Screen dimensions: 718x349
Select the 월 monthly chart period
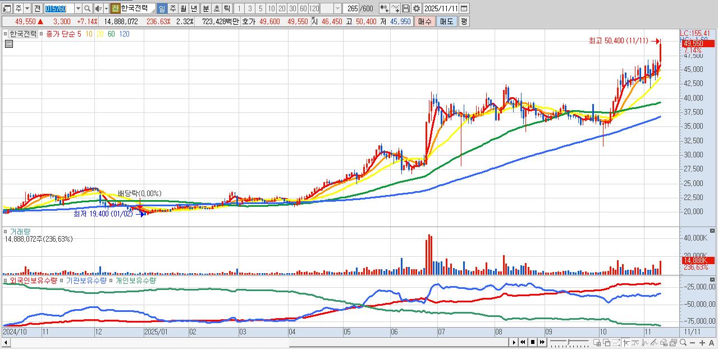183,8
